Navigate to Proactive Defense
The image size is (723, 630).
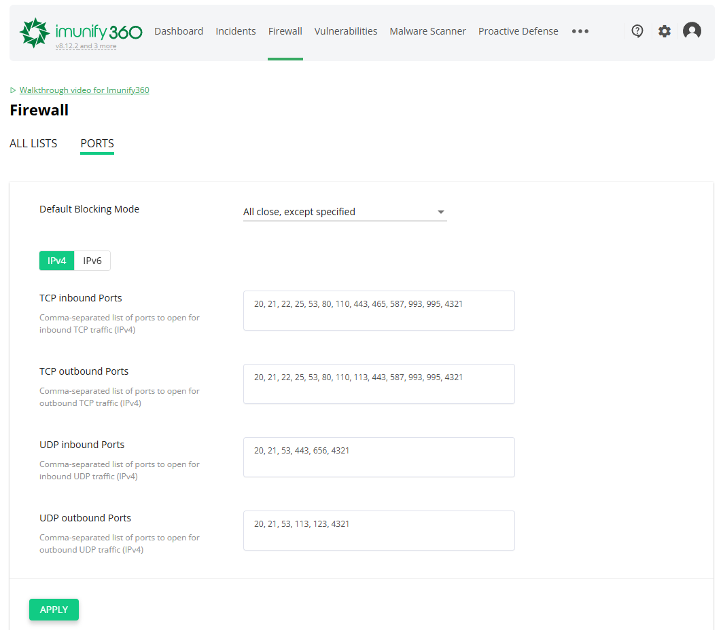[x=518, y=31]
